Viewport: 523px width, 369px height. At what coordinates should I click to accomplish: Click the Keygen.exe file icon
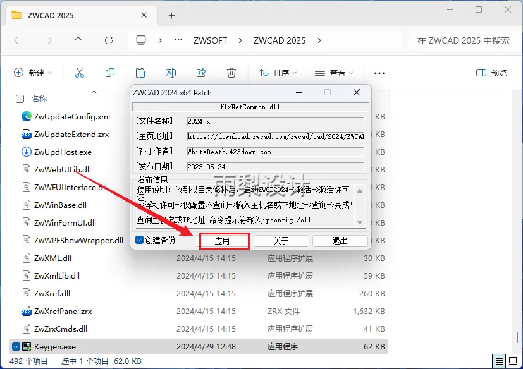click(27, 347)
